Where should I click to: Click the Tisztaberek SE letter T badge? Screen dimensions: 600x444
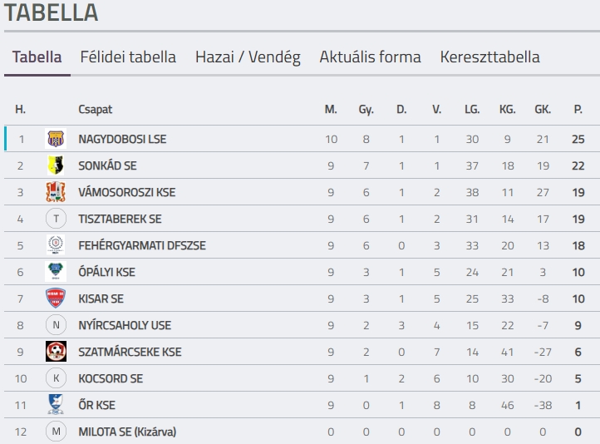[56, 219]
